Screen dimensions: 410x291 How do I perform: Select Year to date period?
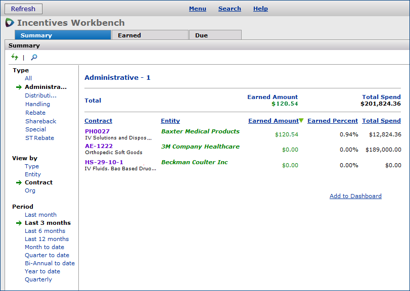click(x=42, y=271)
